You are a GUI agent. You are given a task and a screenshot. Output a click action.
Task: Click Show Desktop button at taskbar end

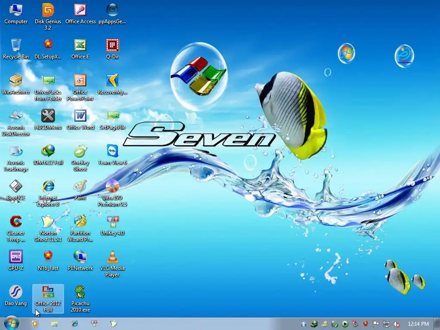pos(437,324)
